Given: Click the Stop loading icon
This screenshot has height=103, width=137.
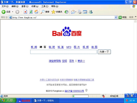Looking at the screenshot, I should pyautogui.click(x=25, y=12).
